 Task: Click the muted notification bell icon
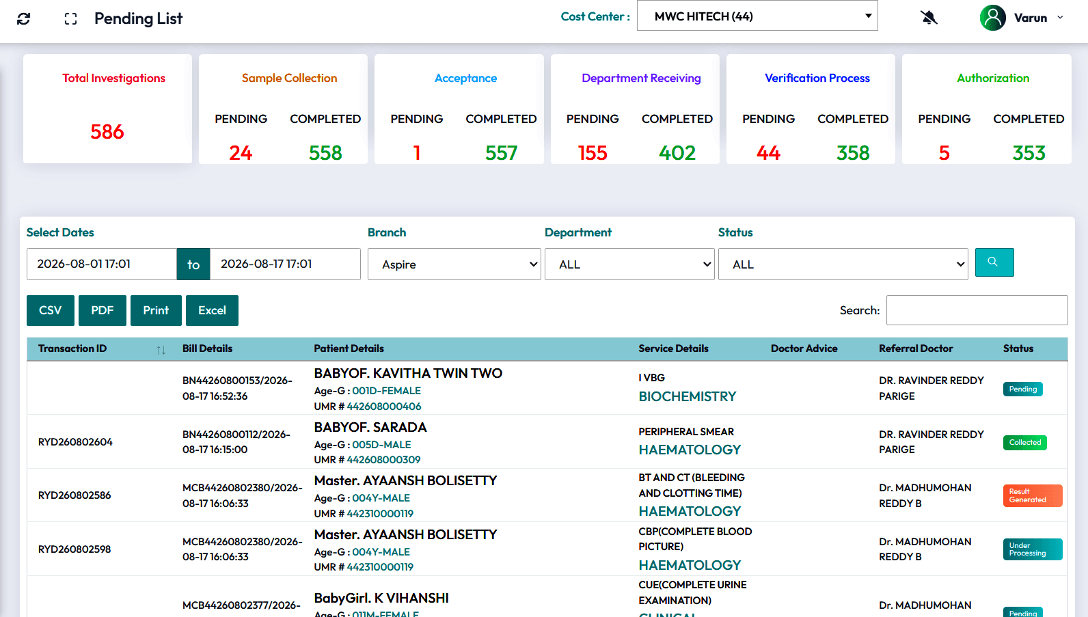coord(929,17)
